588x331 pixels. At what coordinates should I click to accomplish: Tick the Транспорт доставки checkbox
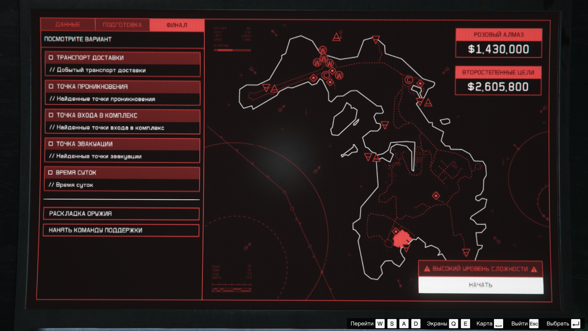point(51,58)
